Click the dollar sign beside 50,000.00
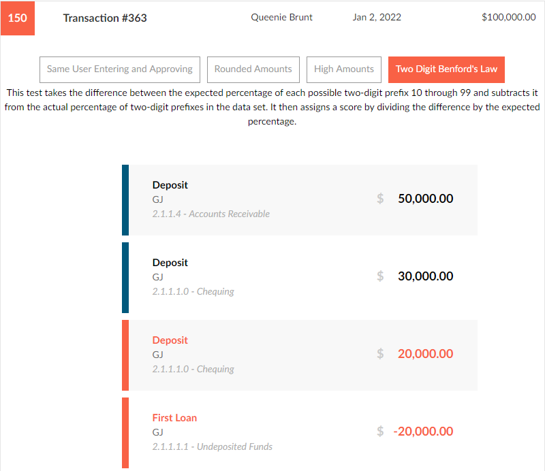545x471 pixels. pos(380,199)
